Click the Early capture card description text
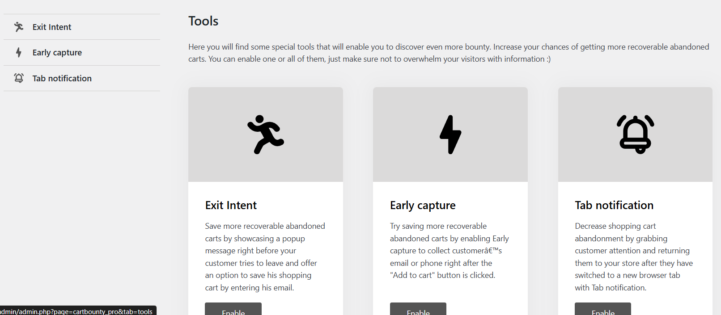 (x=450, y=251)
